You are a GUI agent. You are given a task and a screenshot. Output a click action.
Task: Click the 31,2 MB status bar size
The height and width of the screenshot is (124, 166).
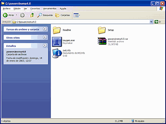(x=119, y=121)
